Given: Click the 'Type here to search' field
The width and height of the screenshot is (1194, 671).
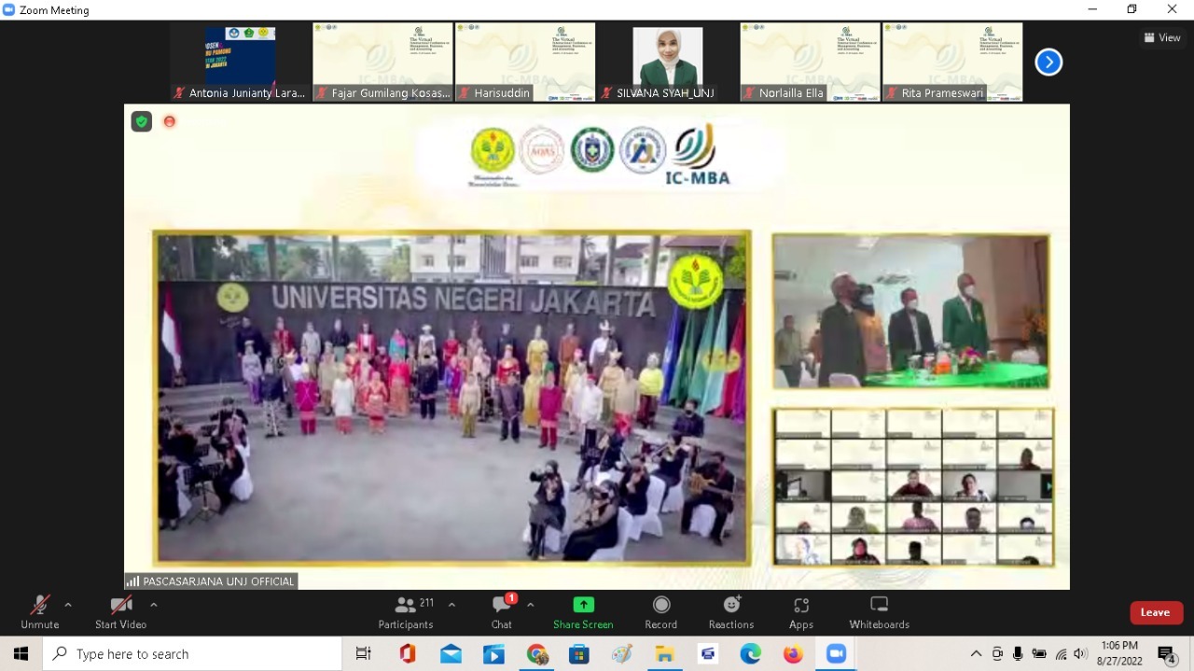Looking at the screenshot, I should tap(187, 653).
